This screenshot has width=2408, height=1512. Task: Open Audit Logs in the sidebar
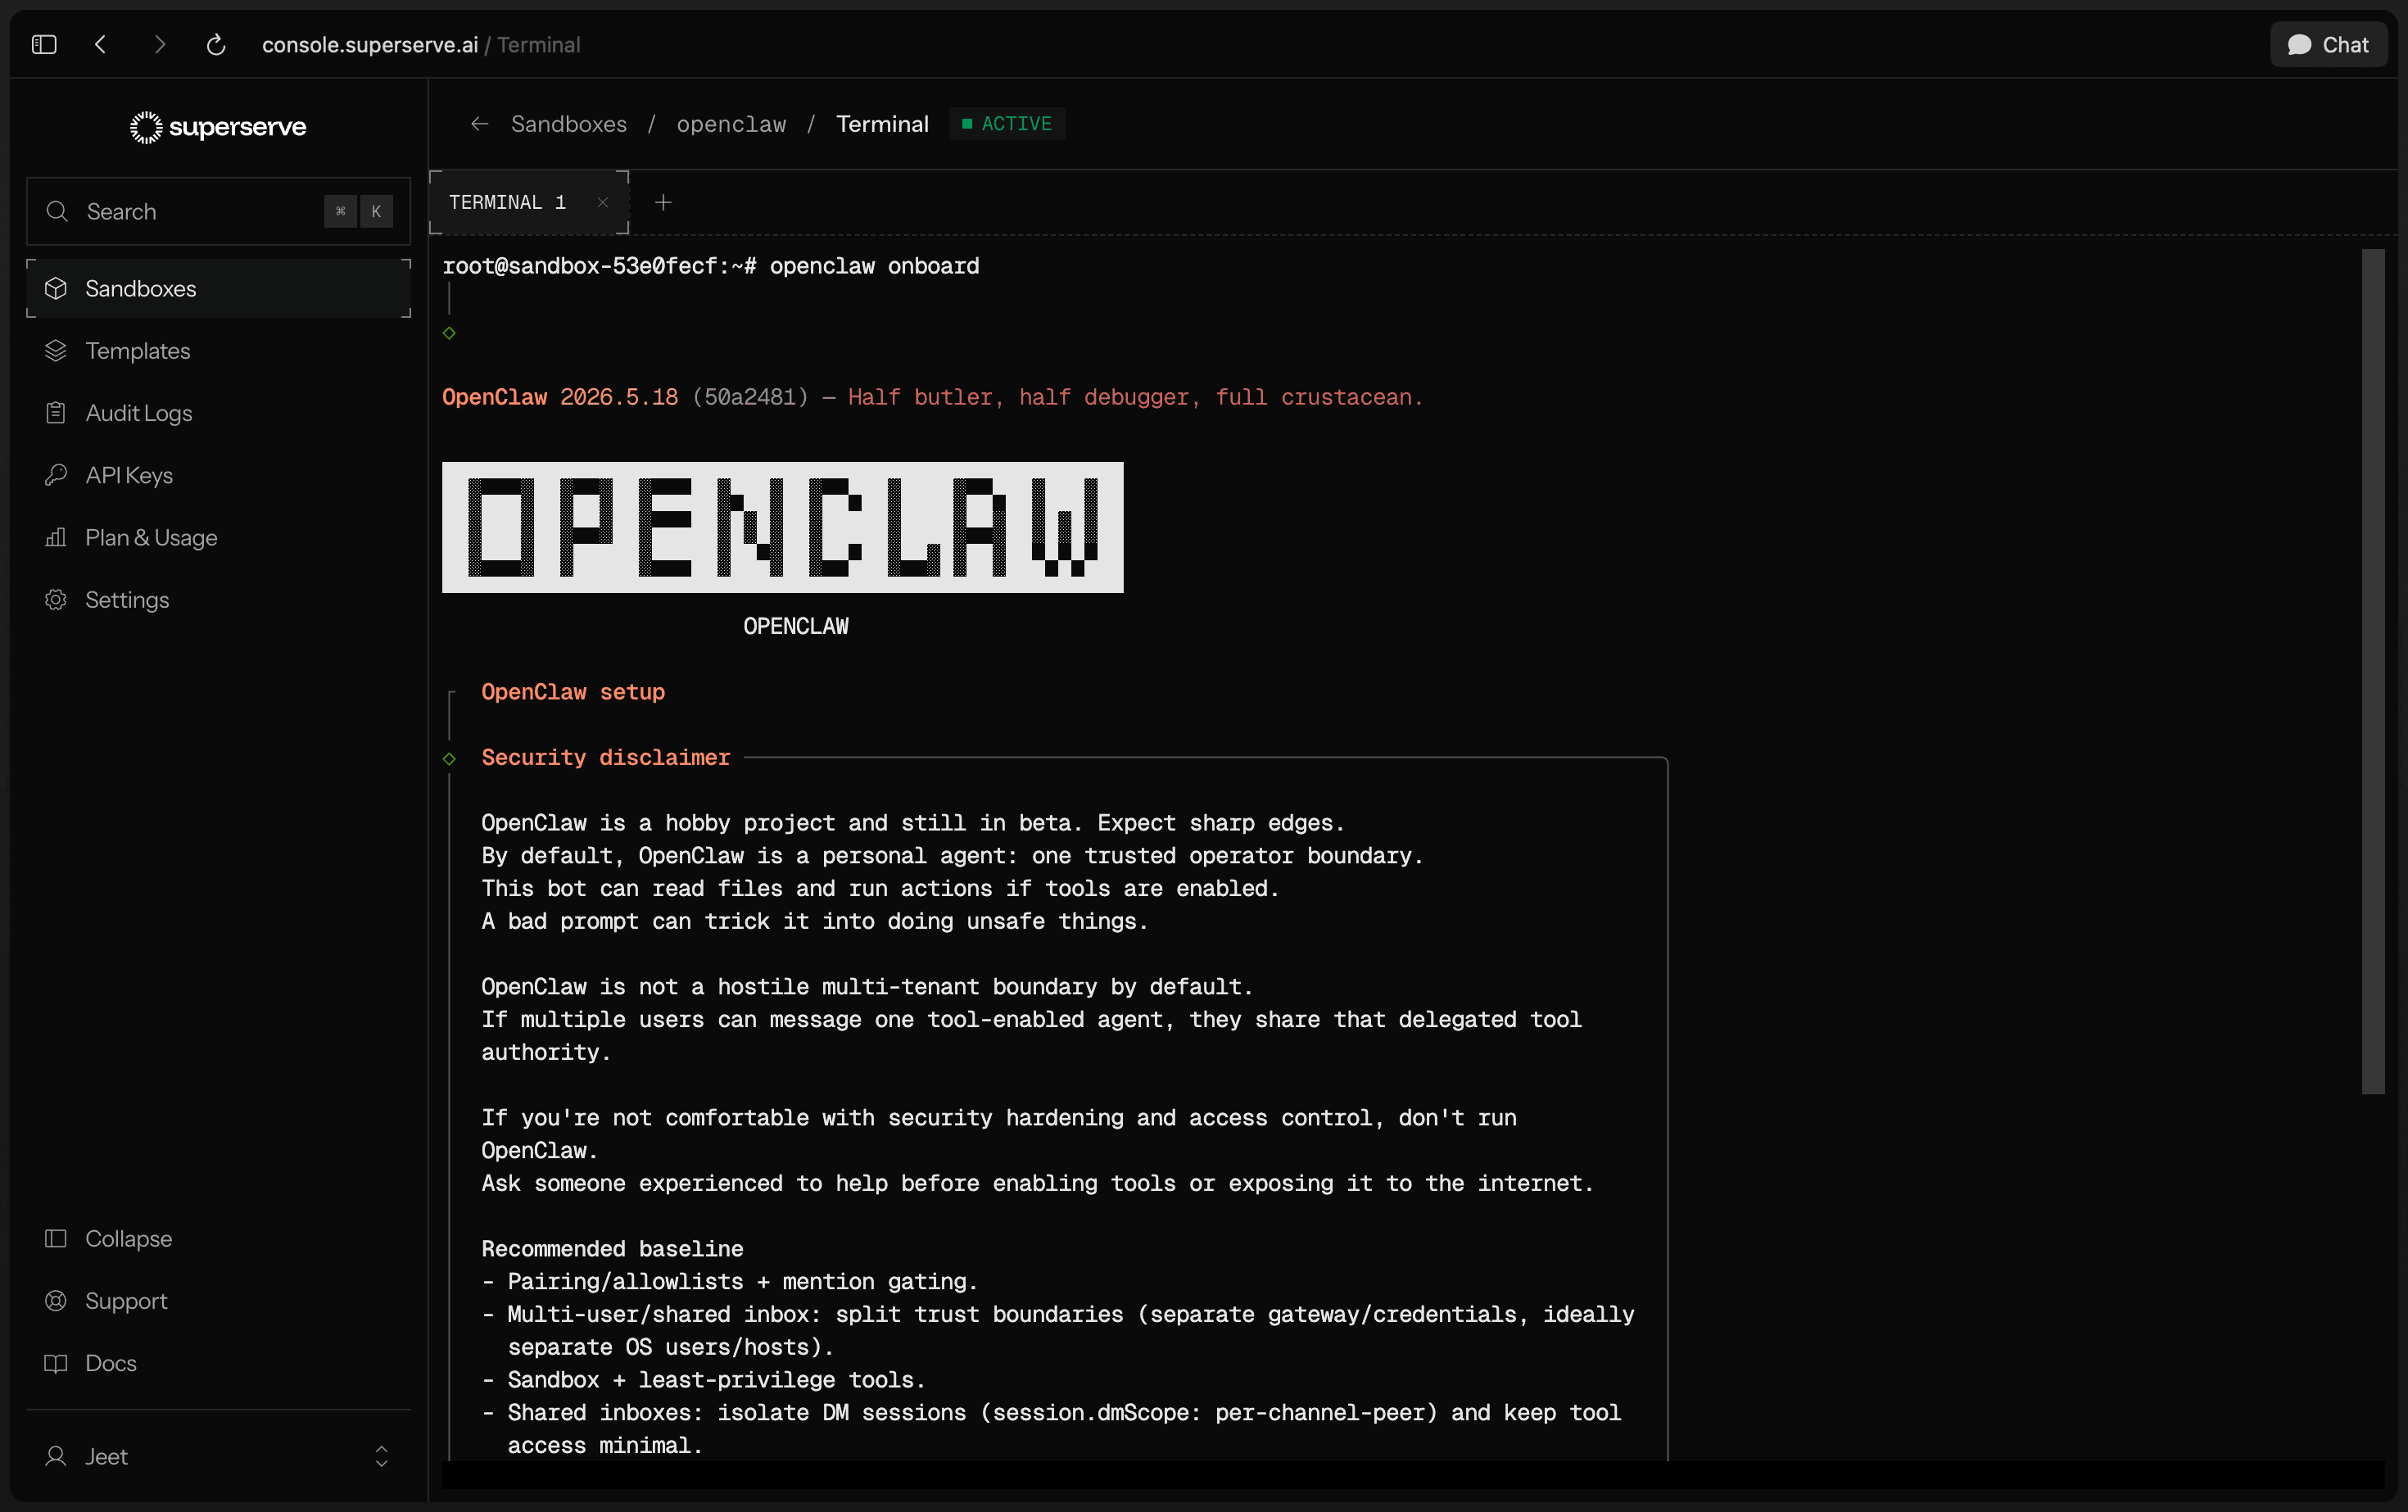[218, 413]
